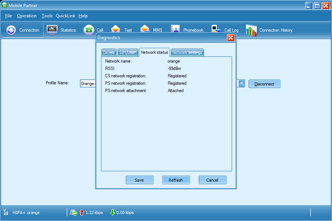
Task: Click the PS network registration: label
Action: (x=126, y=83)
